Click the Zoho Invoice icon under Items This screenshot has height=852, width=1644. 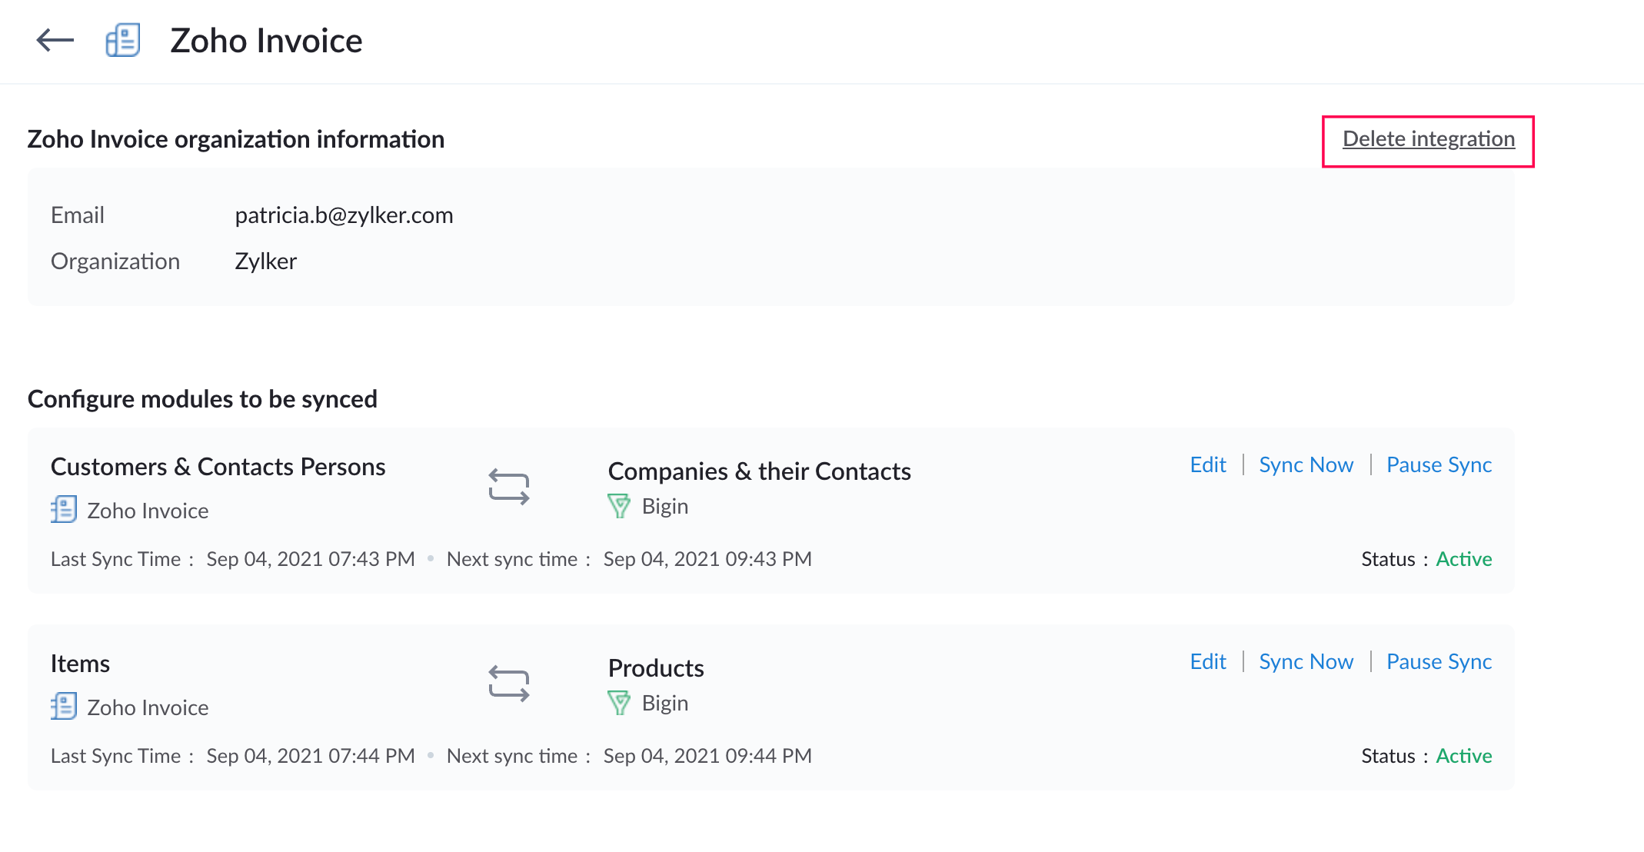[64, 707]
